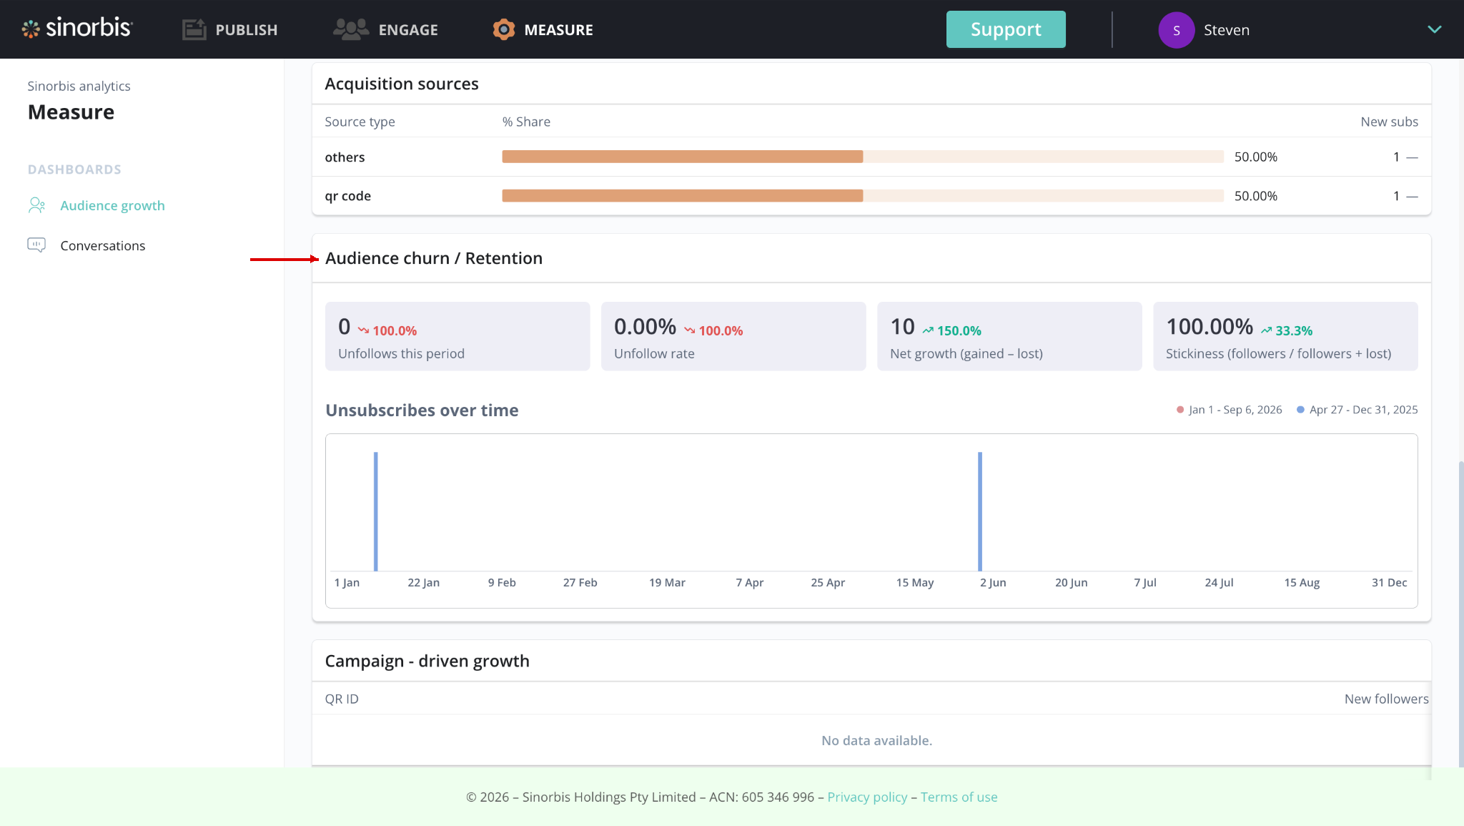Click 50.00% value in others row

1255,157
